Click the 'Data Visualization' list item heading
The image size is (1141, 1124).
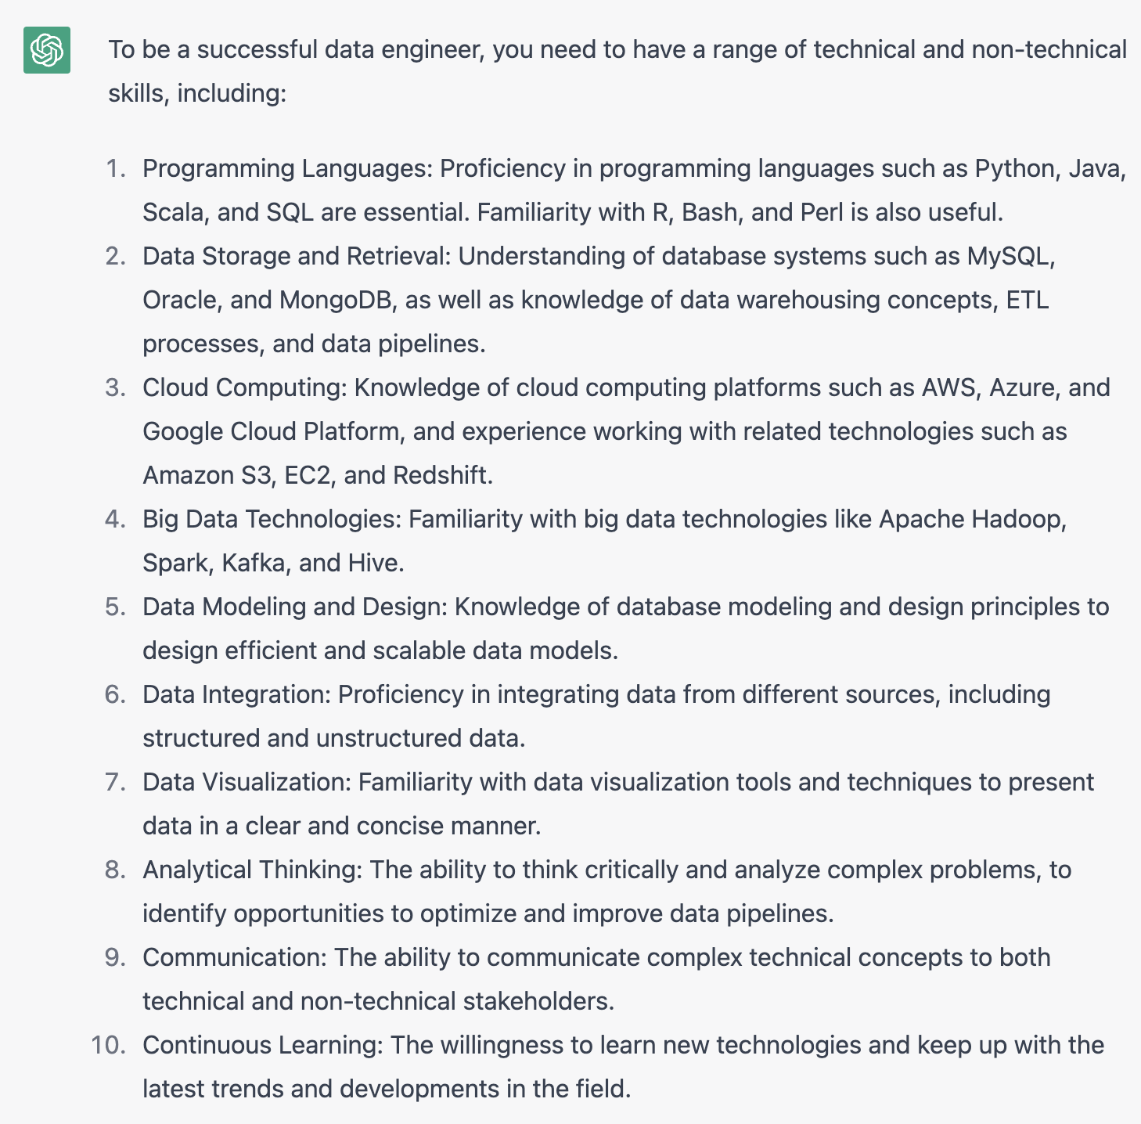247,782
